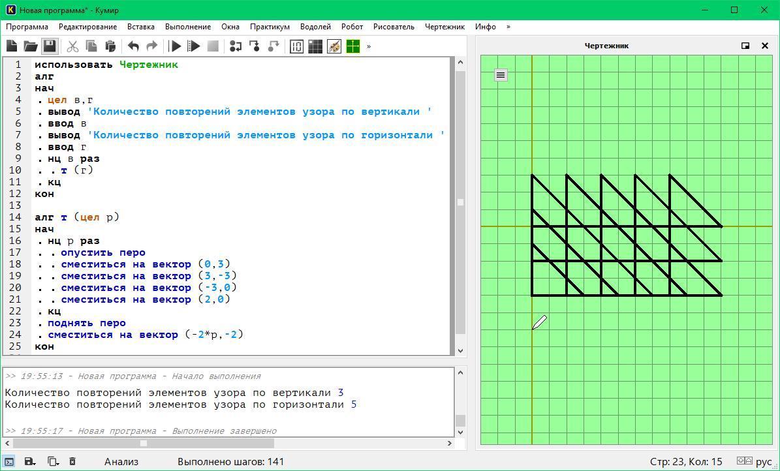Viewport: 780px width, 471px height.
Task: Click the hamburger menu button on drawing canvas
Action: coord(501,75)
